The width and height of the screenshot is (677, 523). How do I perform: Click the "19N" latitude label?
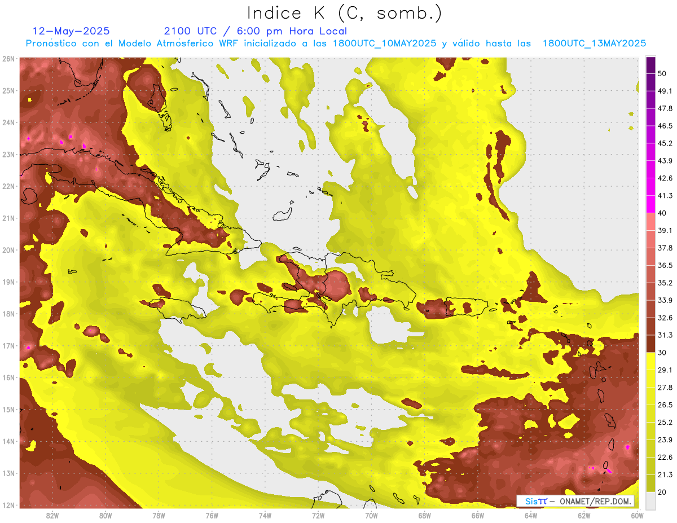click(8, 282)
